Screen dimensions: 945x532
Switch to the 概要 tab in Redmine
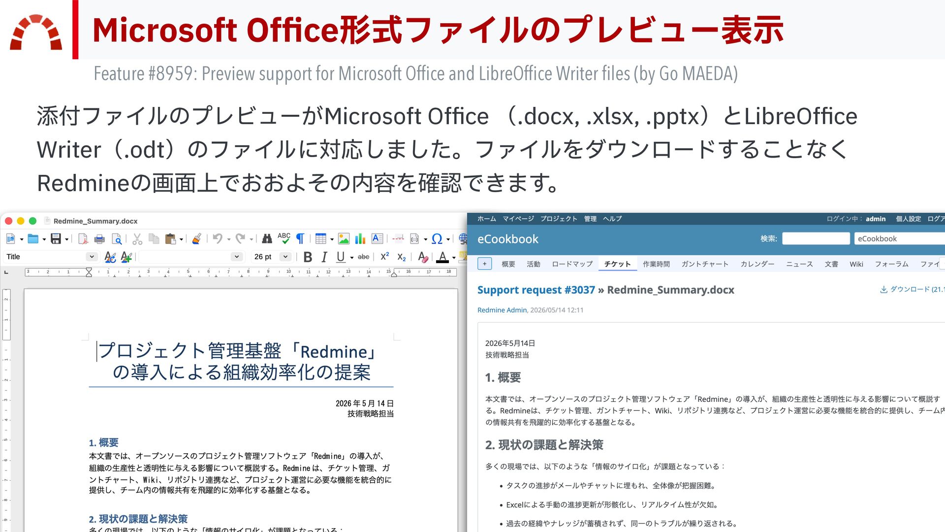click(508, 264)
